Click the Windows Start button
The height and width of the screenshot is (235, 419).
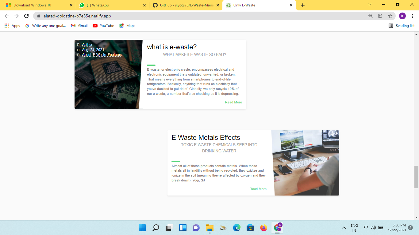142,228
